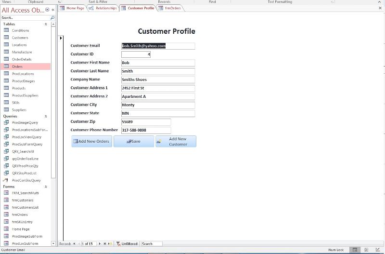Screen dimensions: 385x254
Task: Select the highlighted Orders table
Action: point(26,67)
